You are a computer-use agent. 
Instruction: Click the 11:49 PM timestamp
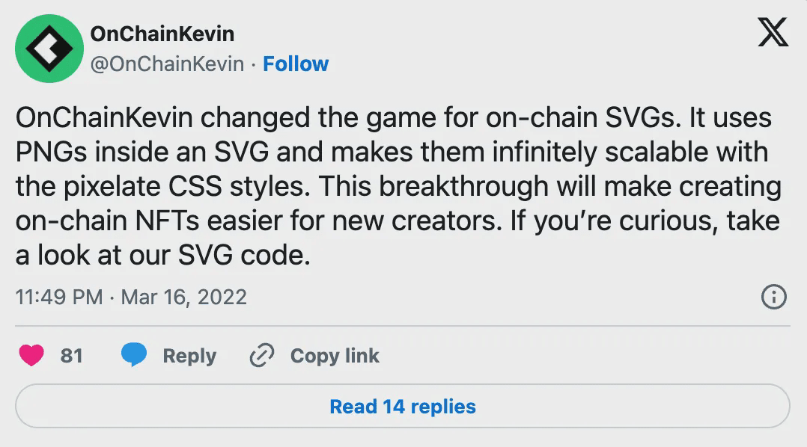[x=58, y=297]
